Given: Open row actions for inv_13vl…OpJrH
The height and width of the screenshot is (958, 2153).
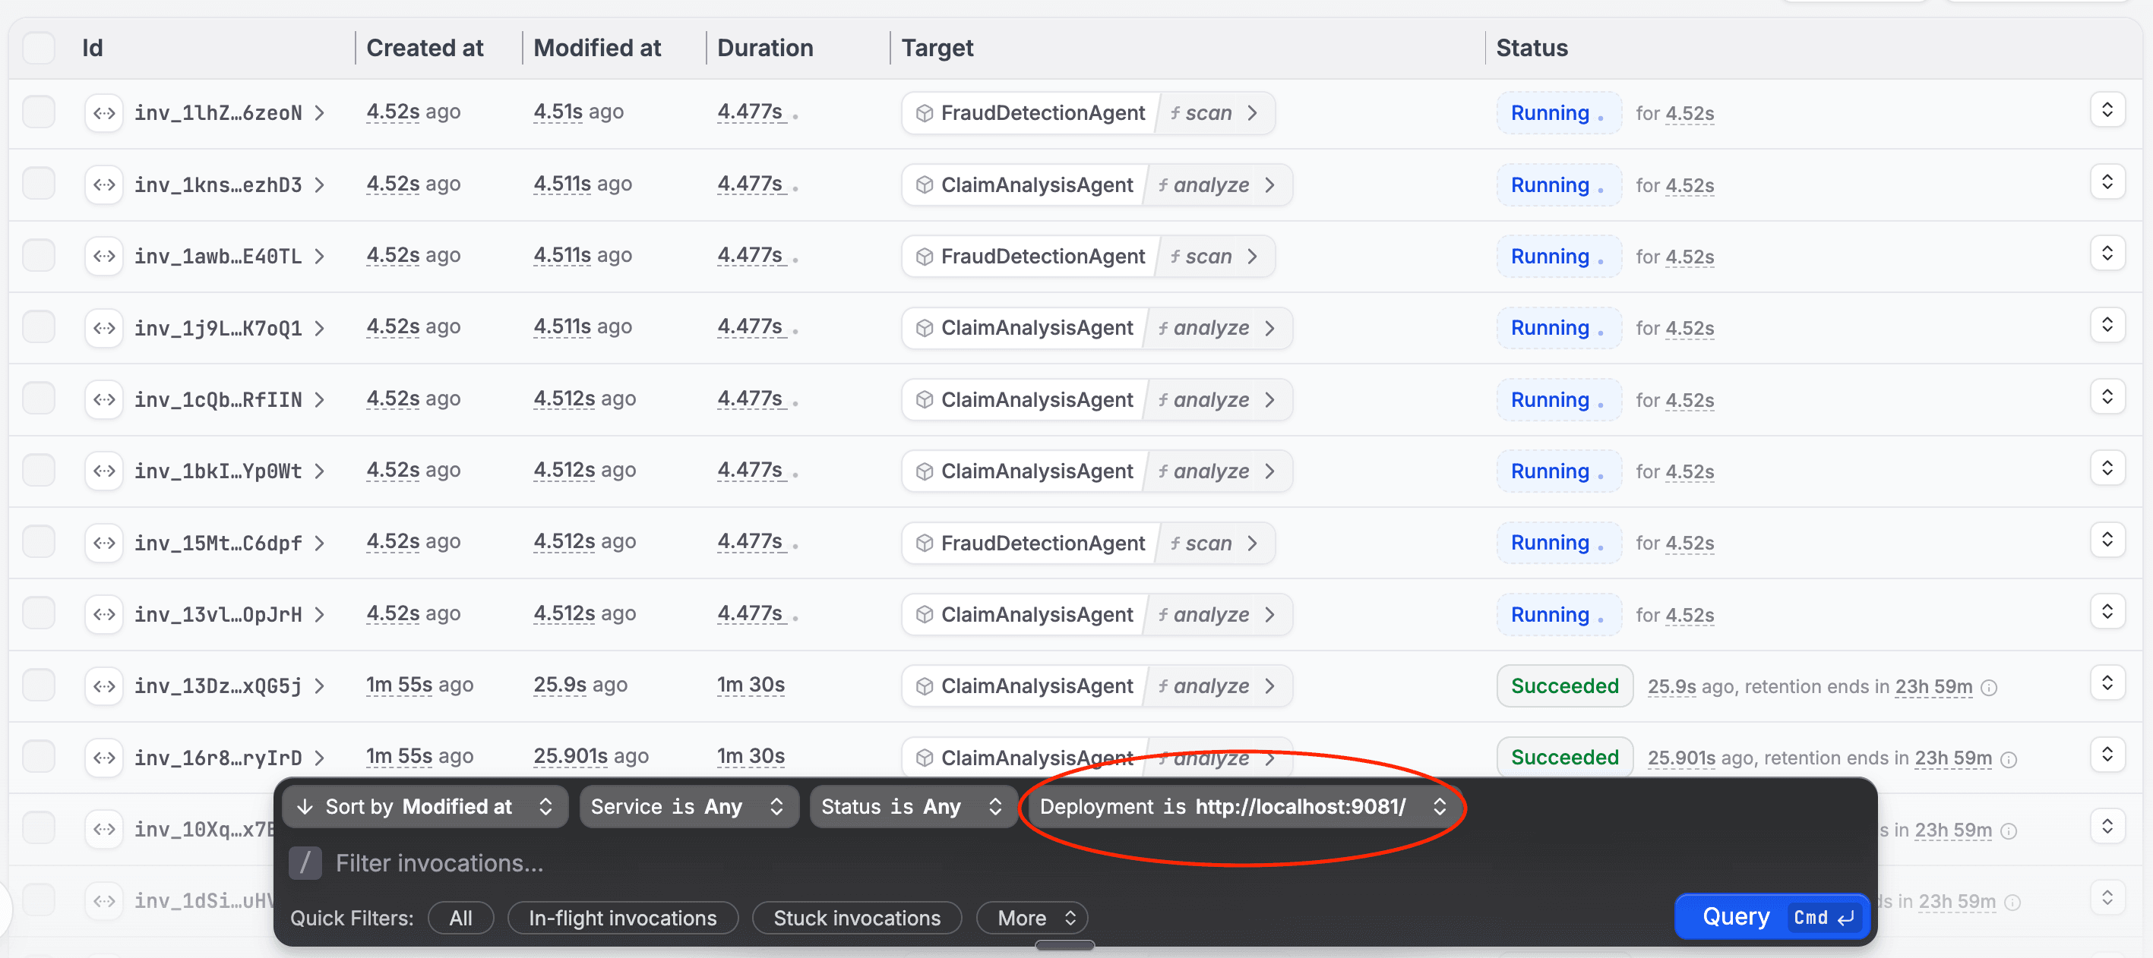Looking at the screenshot, I should tap(2107, 611).
